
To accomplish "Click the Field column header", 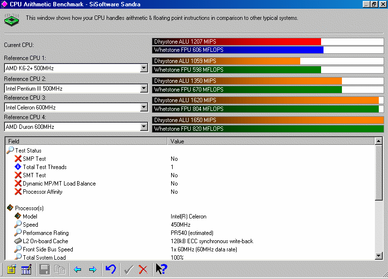I will 86,141.
